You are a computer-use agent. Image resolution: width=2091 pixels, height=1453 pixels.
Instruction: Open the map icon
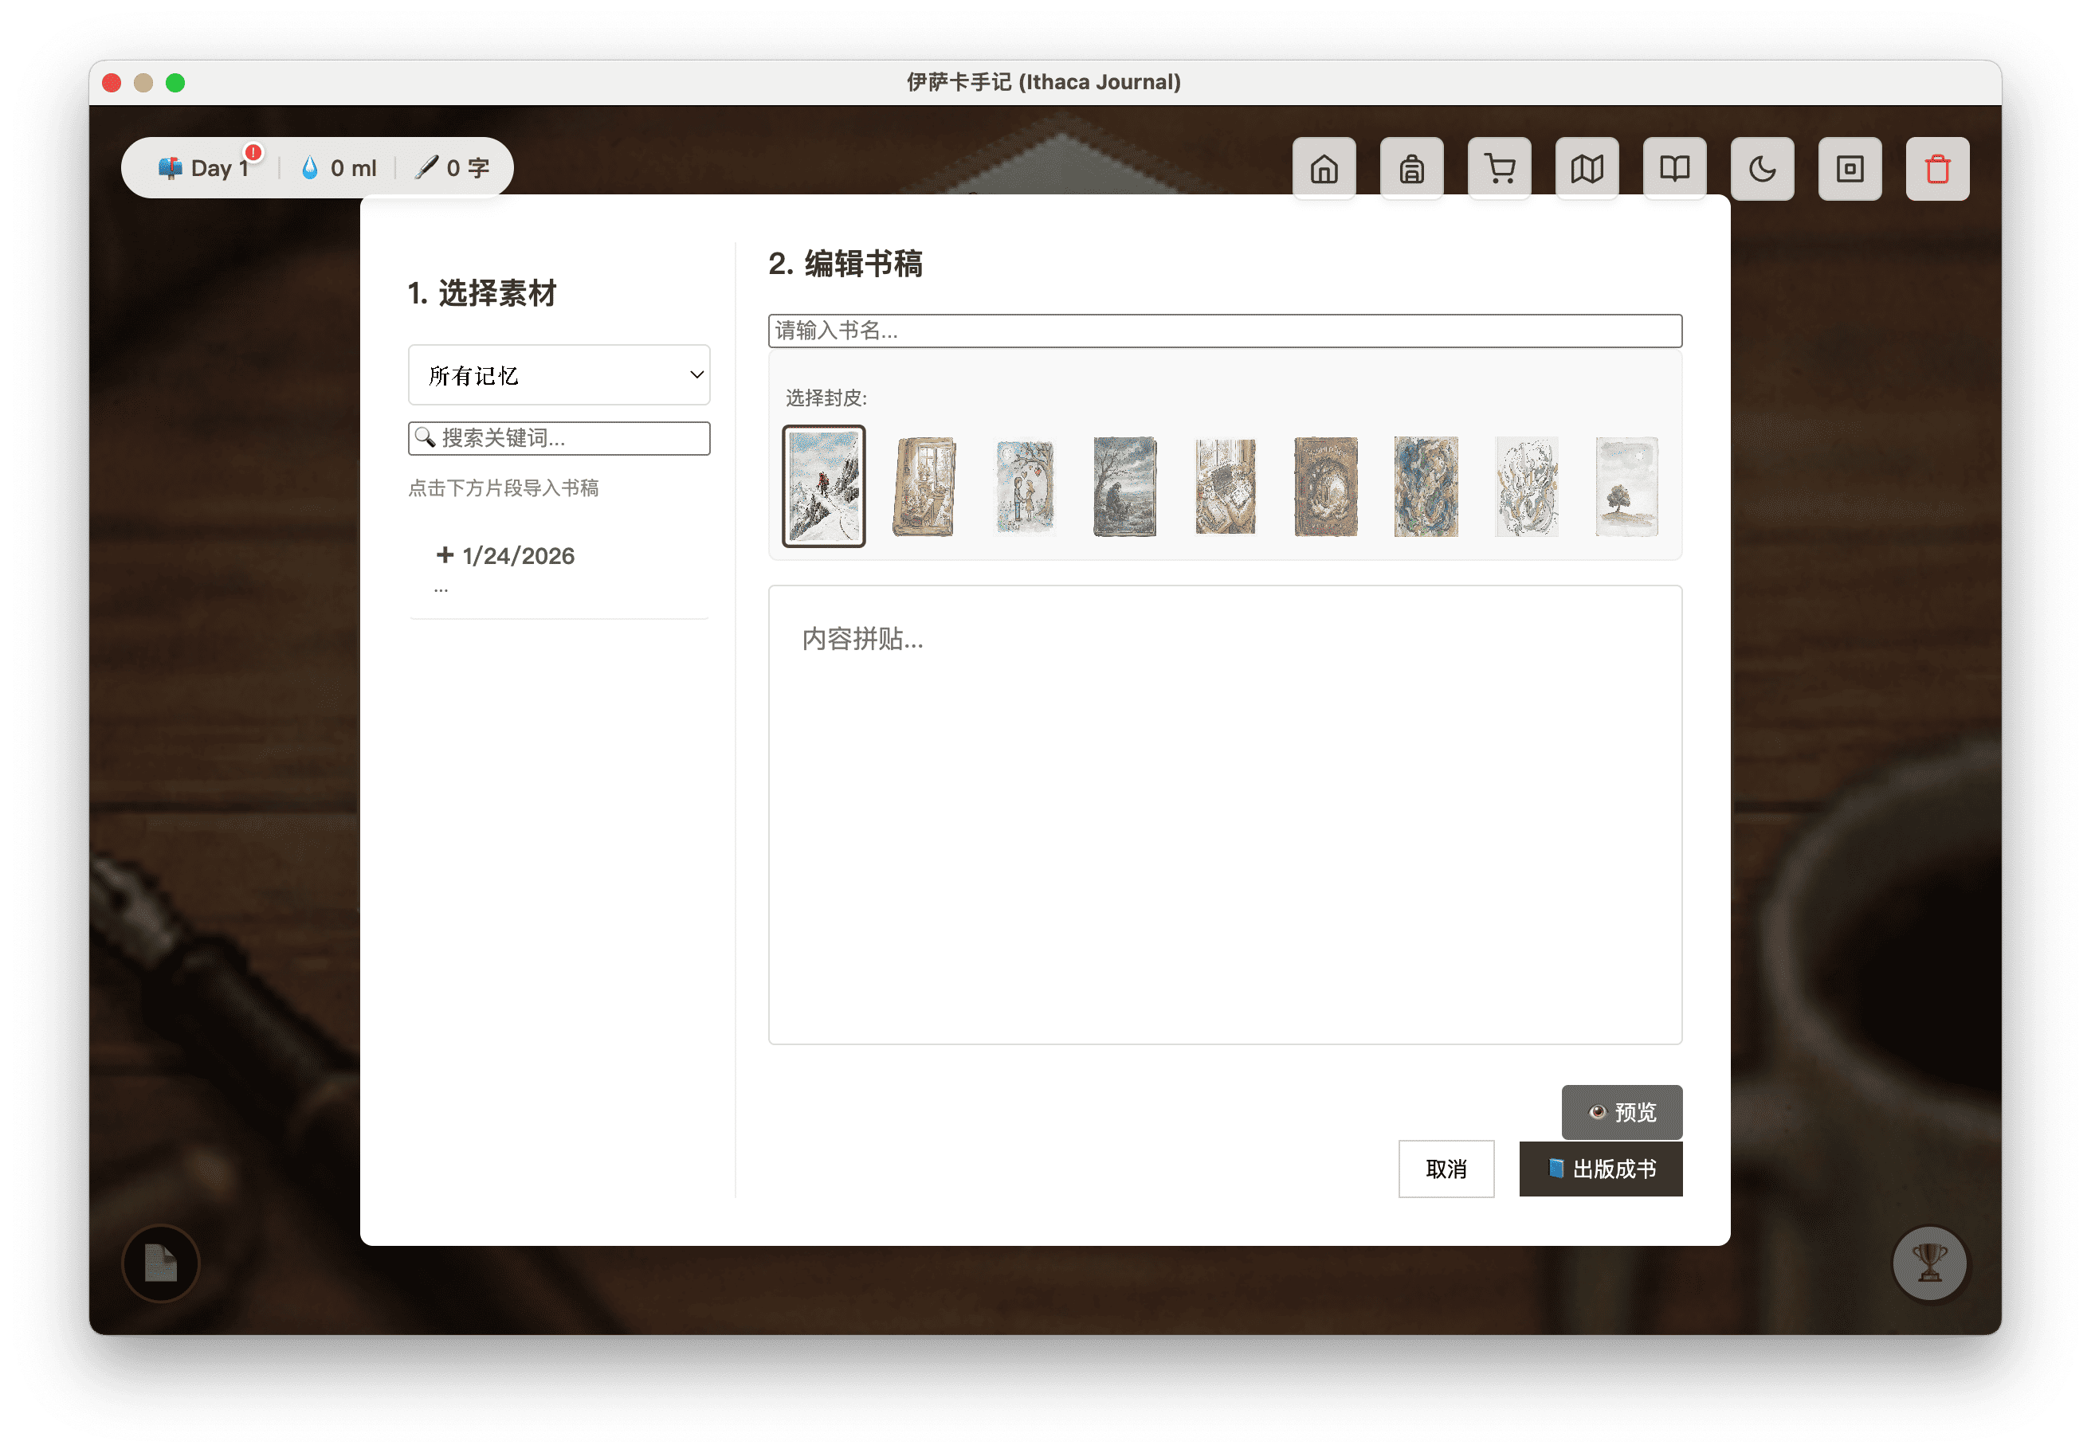pyautogui.click(x=1587, y=168)
